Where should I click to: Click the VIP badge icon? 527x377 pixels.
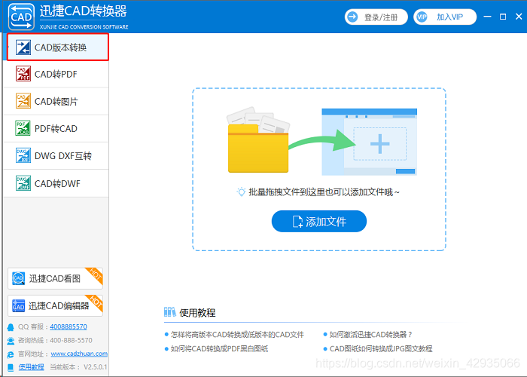pyautogui.click(x=422, y=17)
